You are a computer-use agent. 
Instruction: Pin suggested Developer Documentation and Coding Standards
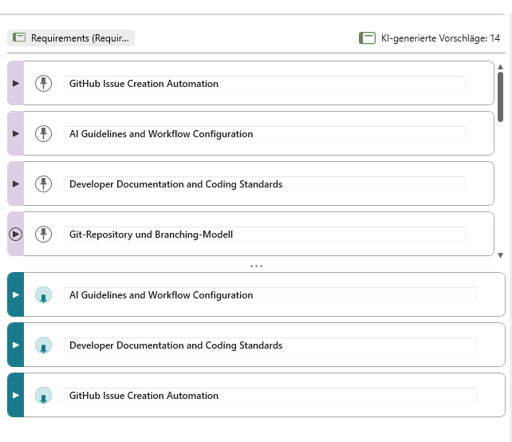coord(43,184)
